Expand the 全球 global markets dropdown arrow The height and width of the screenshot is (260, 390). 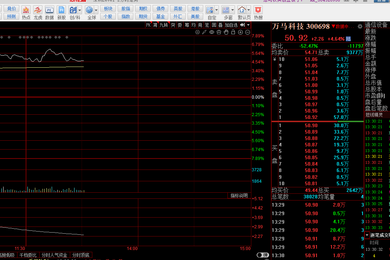[96, 10]
